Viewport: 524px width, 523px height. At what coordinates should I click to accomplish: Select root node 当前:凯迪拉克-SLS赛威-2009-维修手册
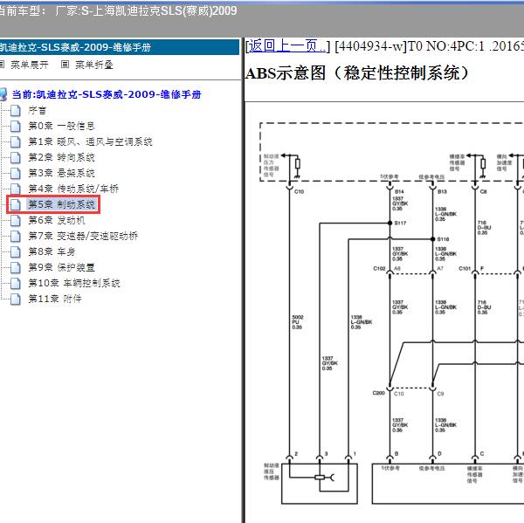tap(107, 94)
